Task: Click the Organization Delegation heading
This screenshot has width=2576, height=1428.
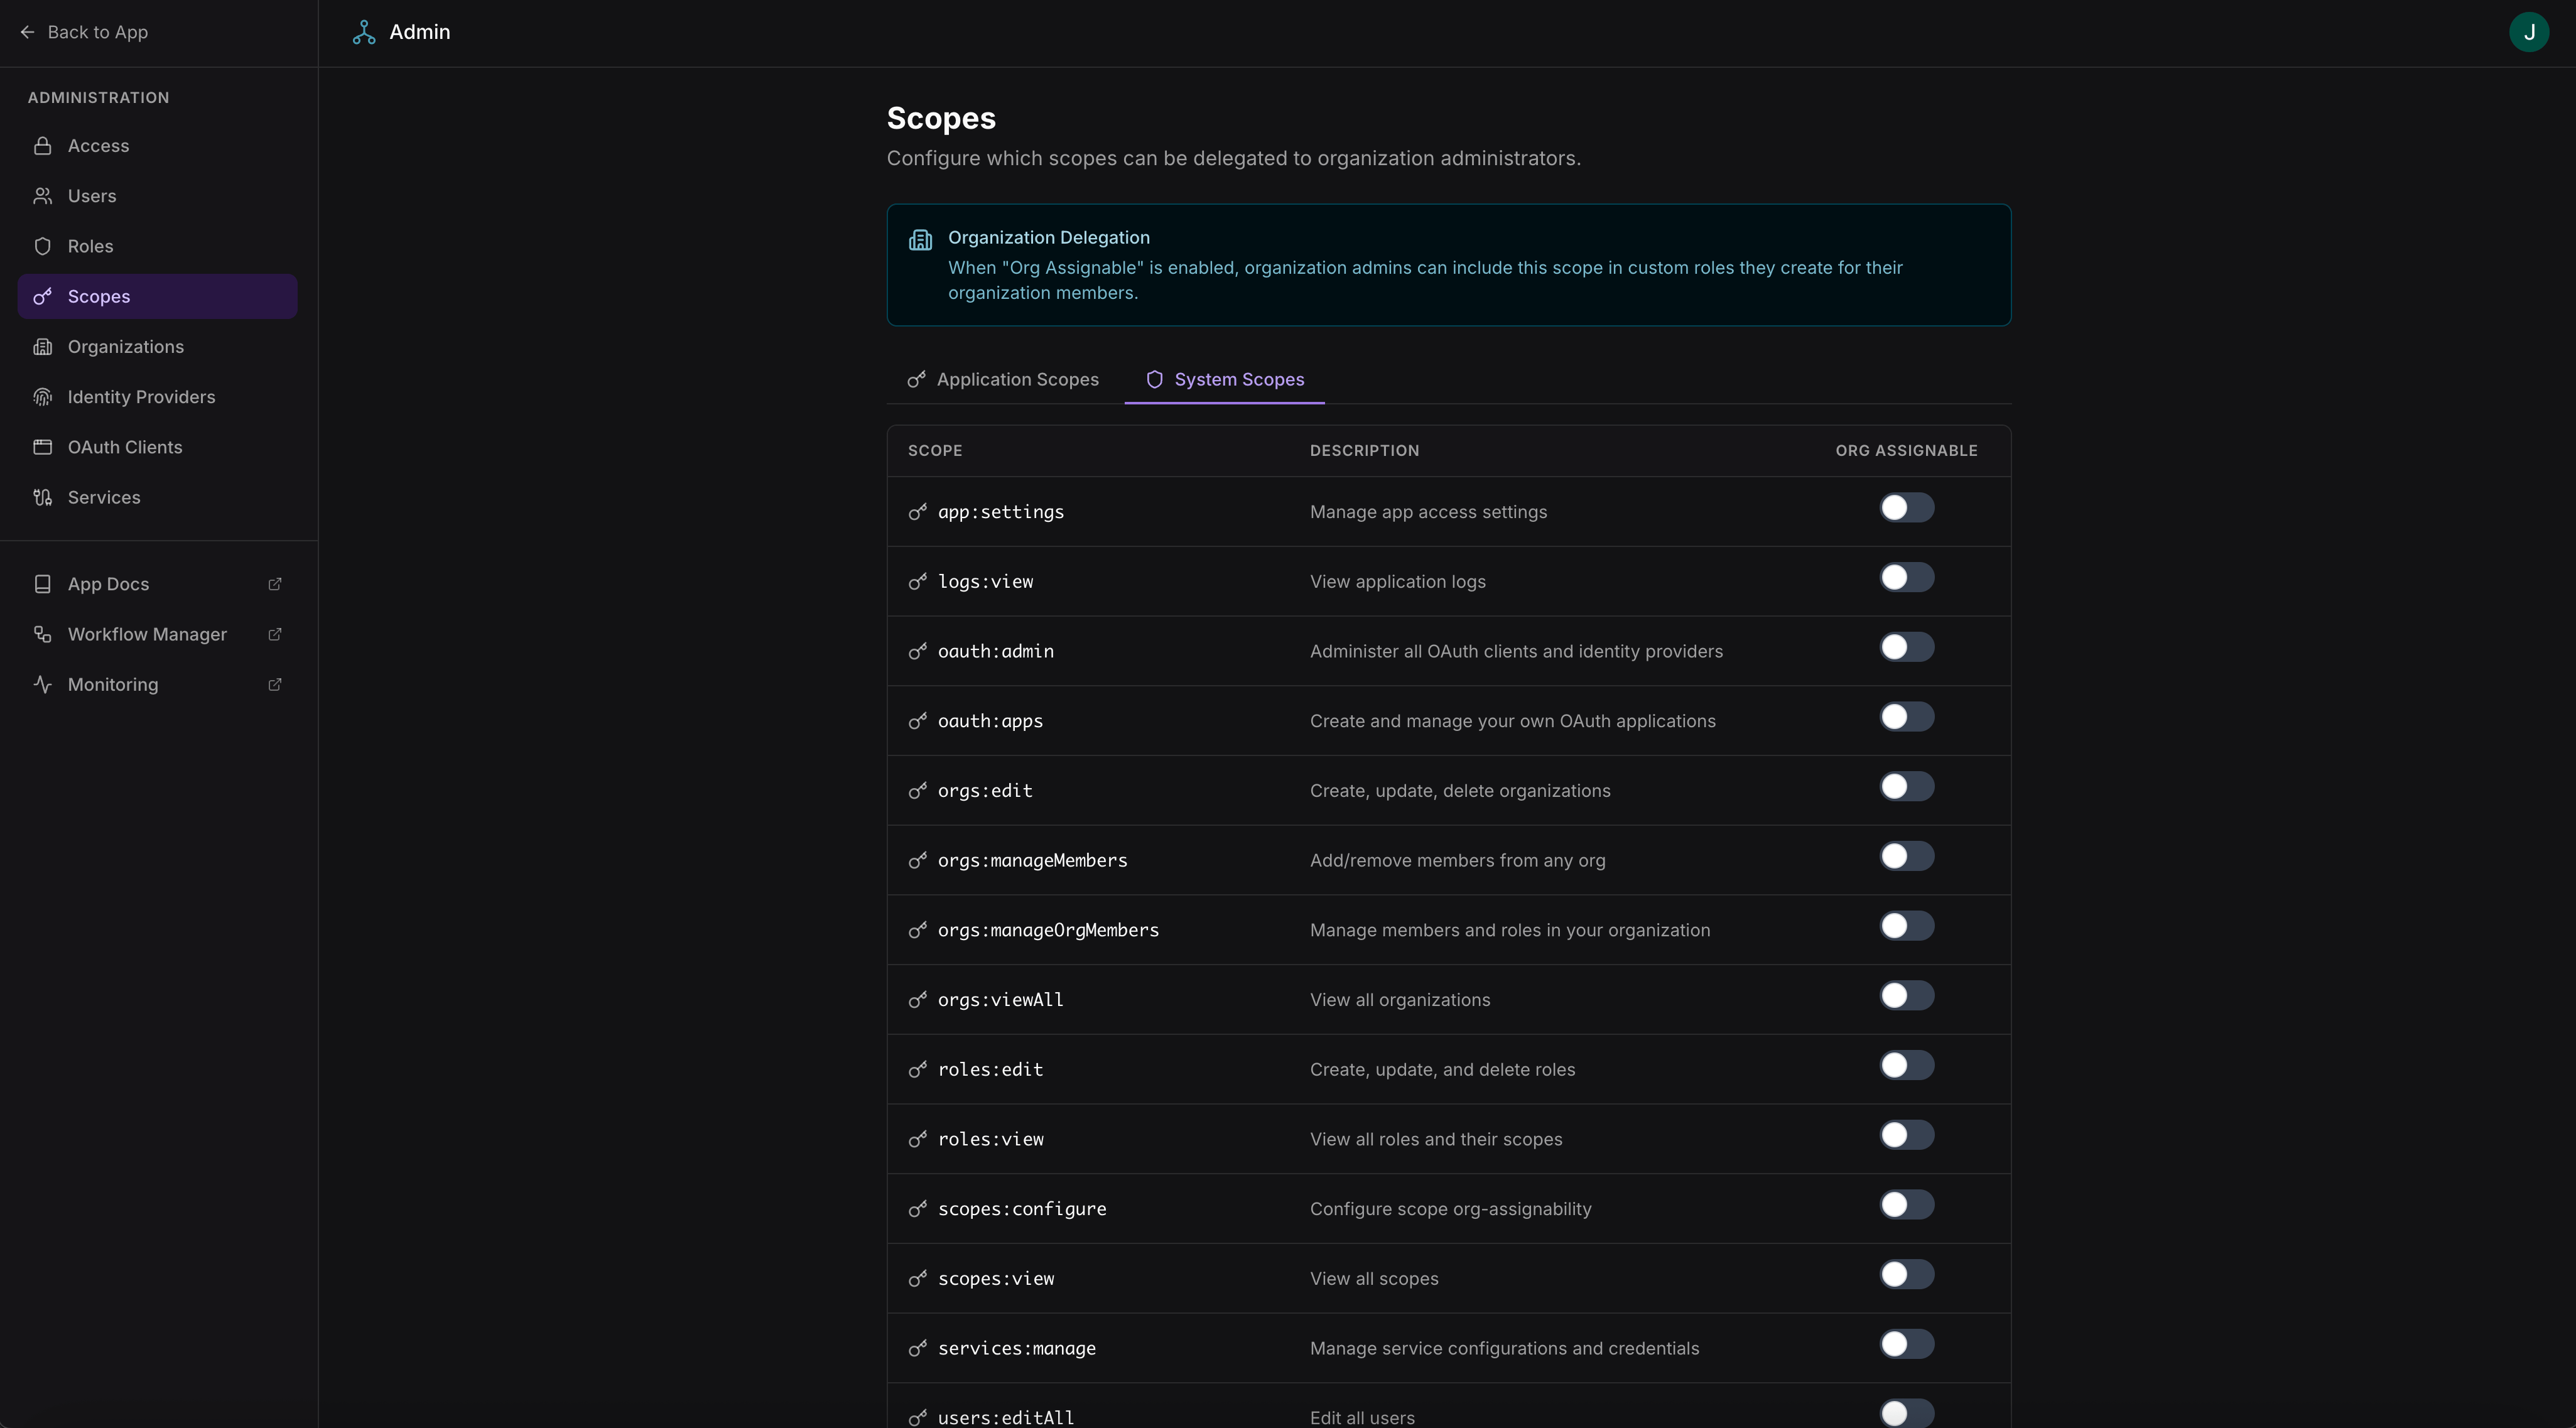Action: tap(1048, 238)
